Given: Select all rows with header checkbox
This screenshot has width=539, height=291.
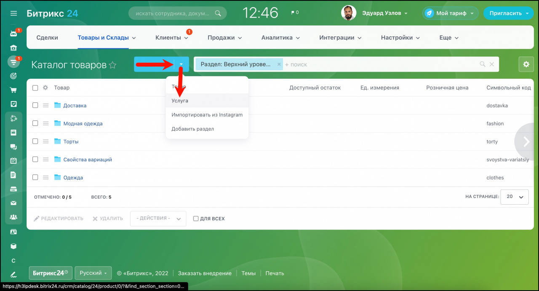Looking at the screenshot, I should pos(35,88).
